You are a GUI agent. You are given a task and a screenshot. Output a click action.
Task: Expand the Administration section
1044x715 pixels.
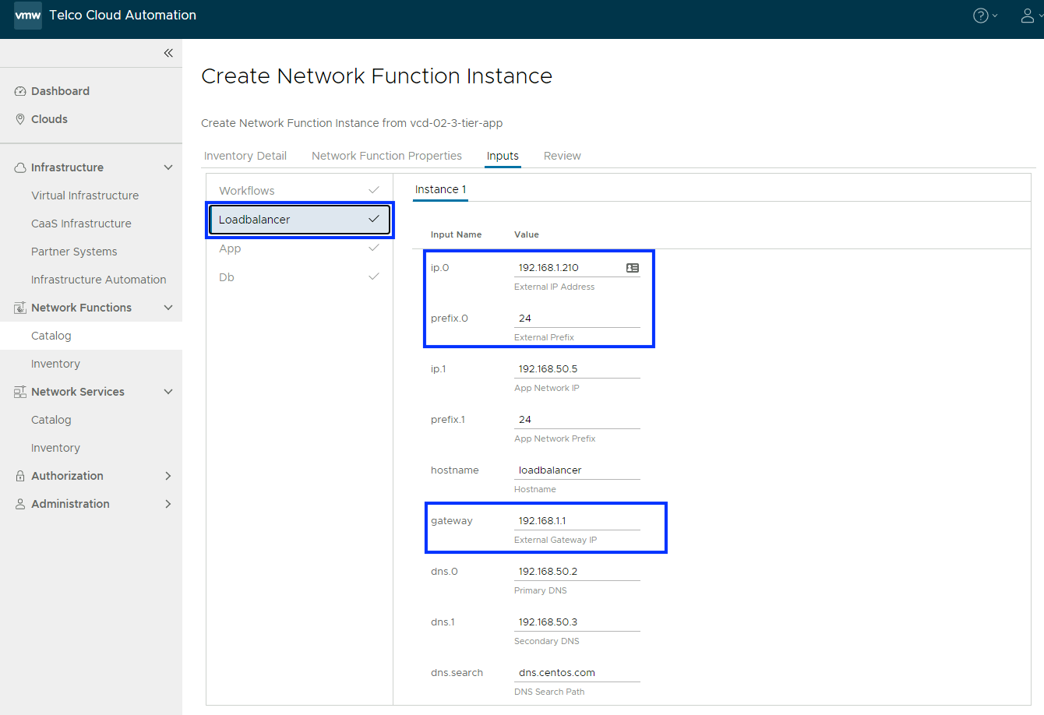coord(168,504)
